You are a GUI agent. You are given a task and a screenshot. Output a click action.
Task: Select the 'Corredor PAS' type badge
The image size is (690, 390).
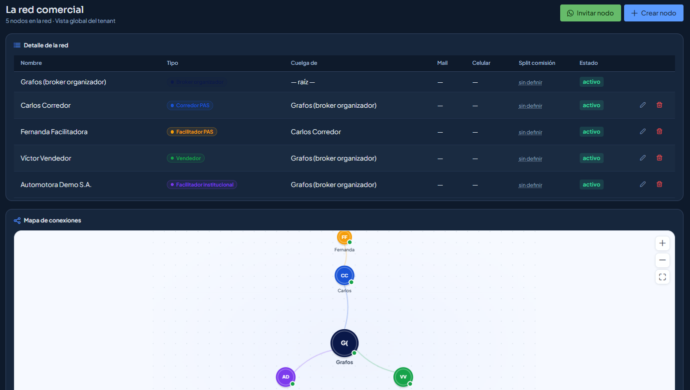point(190,105)
